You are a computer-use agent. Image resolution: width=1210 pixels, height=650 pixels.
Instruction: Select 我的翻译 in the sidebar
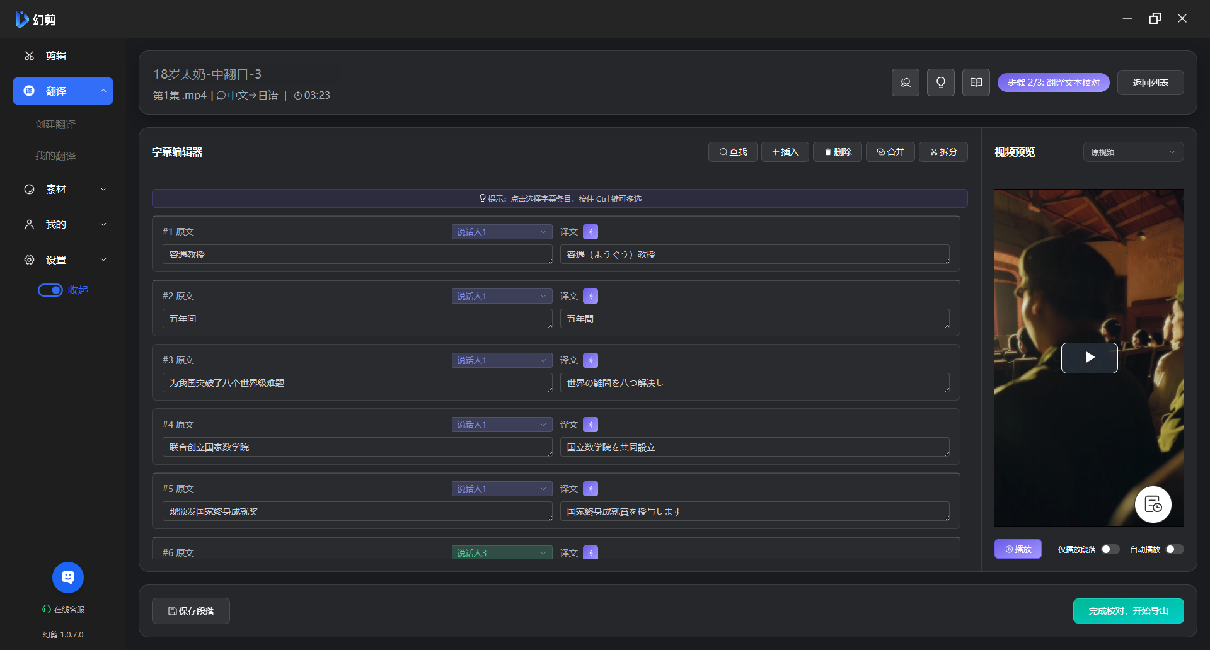55,156
